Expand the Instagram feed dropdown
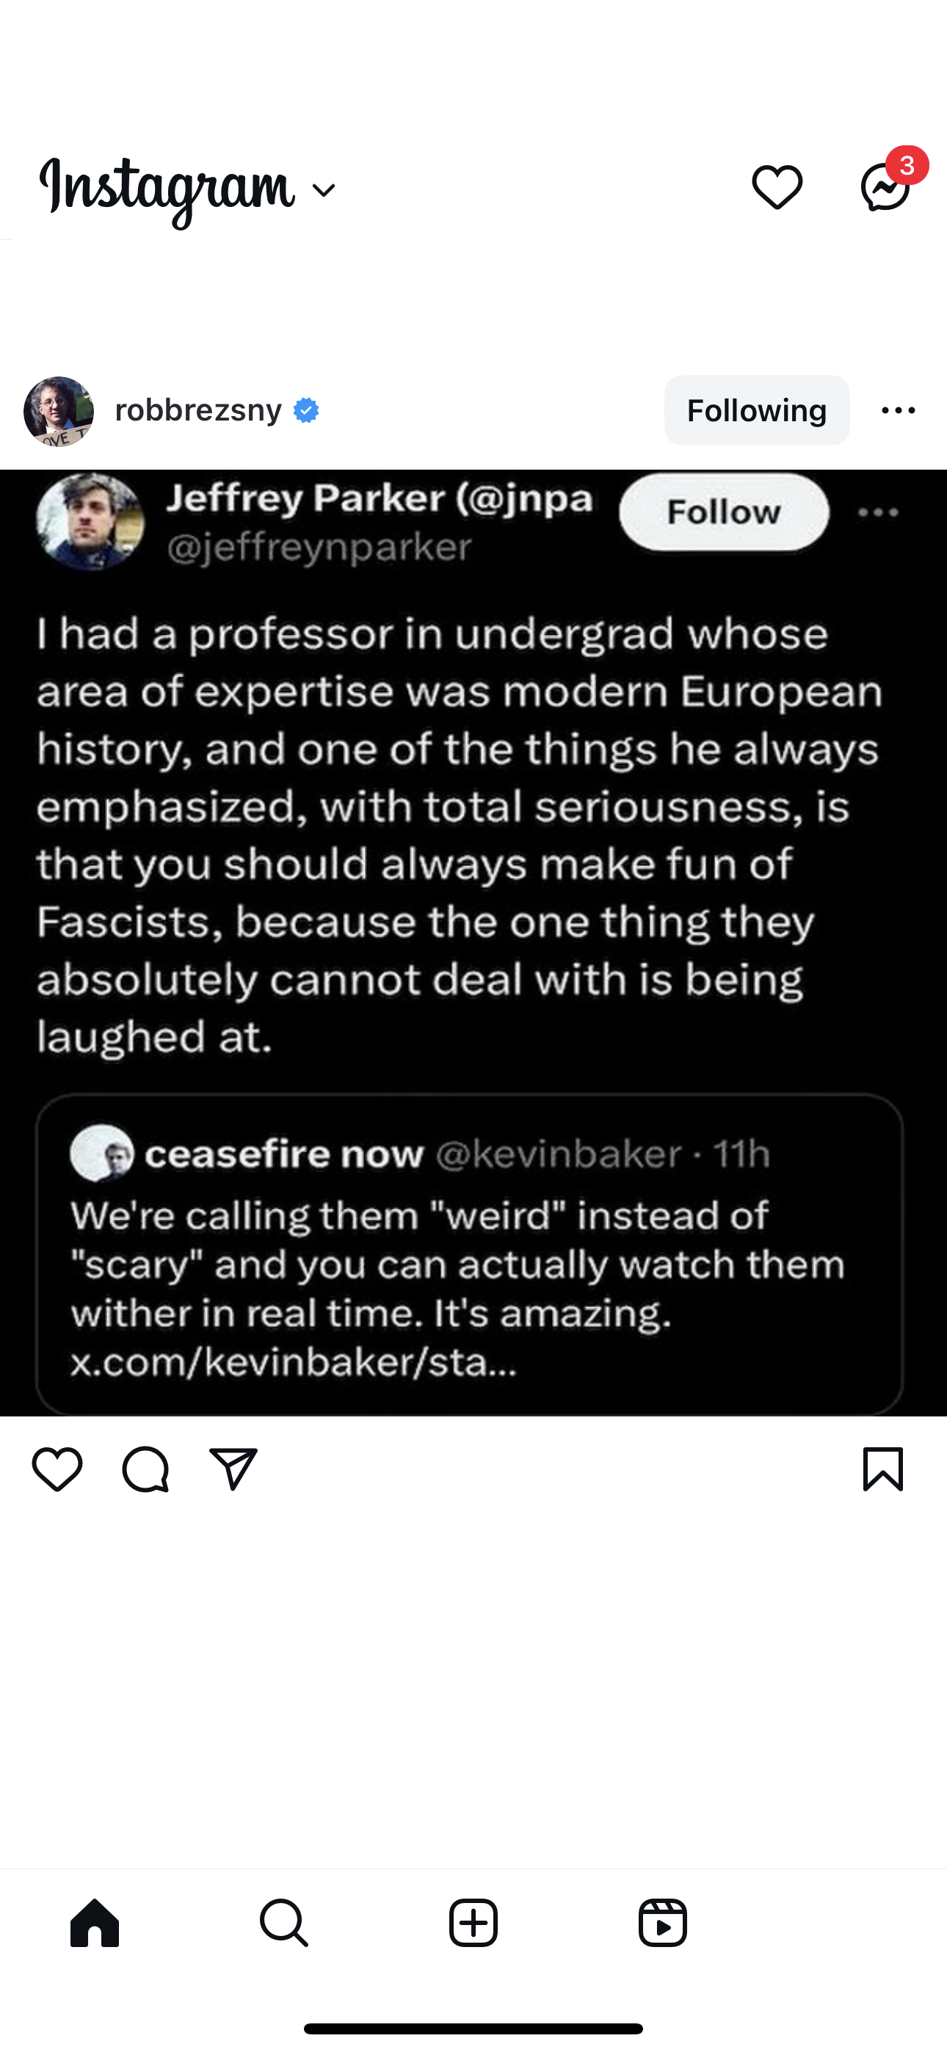This screenshot has width=947, height=2052. (324, 190)
